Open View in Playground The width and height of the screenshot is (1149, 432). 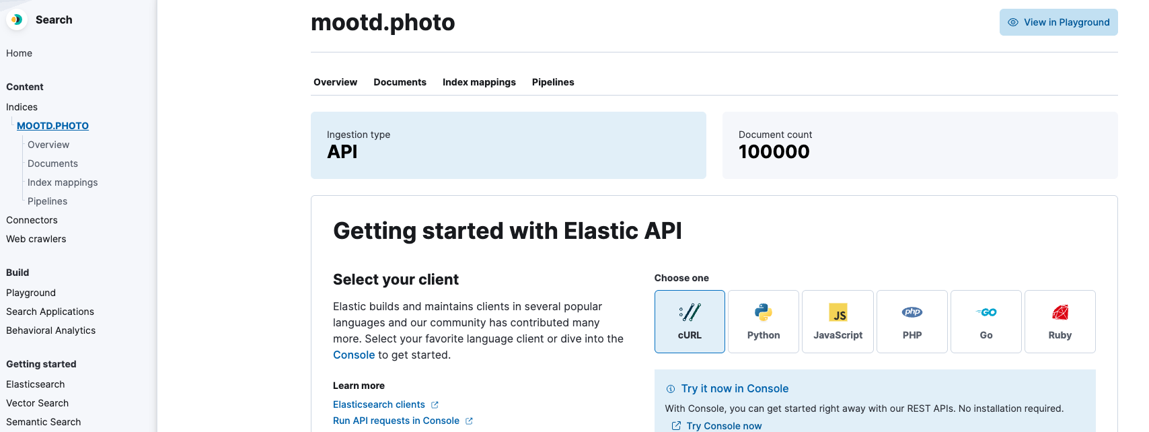(x=1059, y=22)
